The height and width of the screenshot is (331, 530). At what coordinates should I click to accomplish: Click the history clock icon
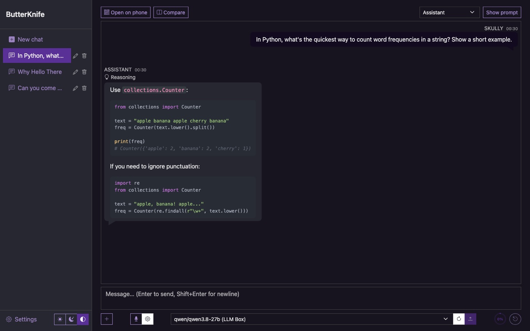(515, 319)
